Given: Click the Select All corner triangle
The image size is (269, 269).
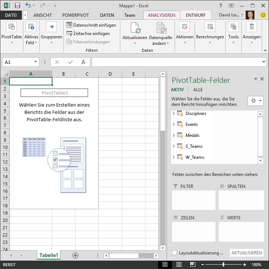Looking at the screenshot, I should point(6,74).
